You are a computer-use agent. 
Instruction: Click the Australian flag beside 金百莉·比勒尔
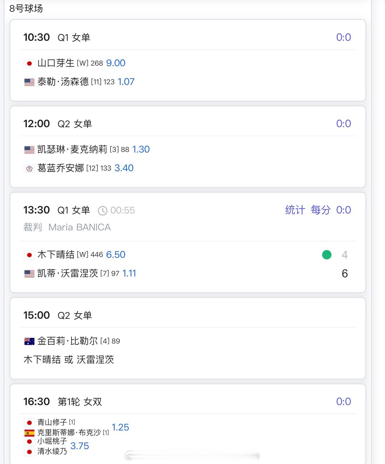click(29, 341)
